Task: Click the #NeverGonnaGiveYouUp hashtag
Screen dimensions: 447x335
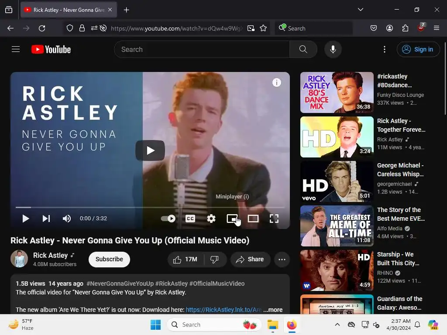Action: point(120,284)
